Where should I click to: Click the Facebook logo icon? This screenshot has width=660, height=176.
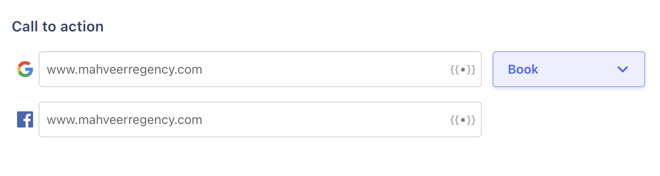coord(25,120)
